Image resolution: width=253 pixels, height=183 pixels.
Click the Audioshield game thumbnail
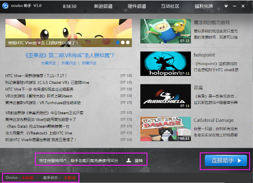[166, 96]
